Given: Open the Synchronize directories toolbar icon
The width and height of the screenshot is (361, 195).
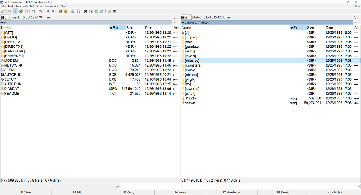Looking at the screenshot, I should [x=96, y=11].
